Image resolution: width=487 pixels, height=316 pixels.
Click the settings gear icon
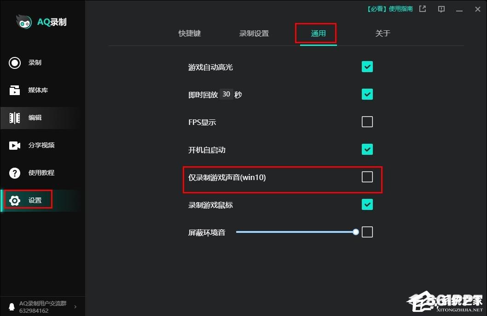(x=15, y=200)
